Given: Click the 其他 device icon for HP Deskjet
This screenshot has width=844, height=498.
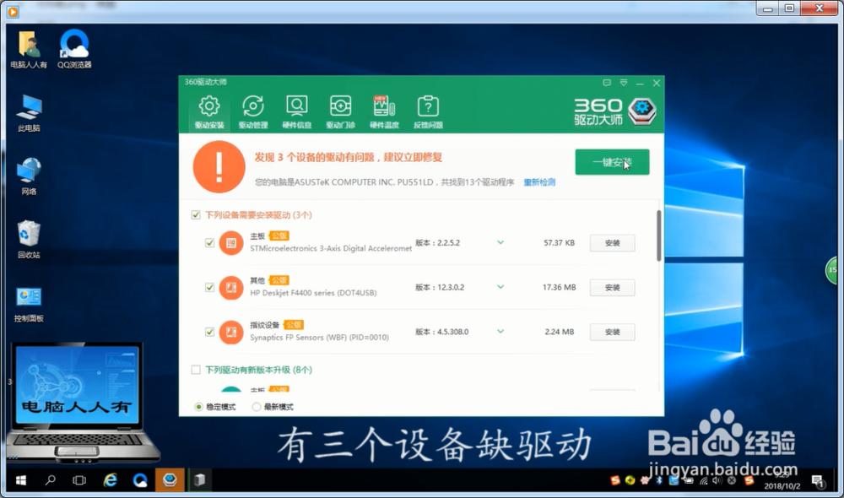Looking at the screenshot, I should (x=231, y=288).
